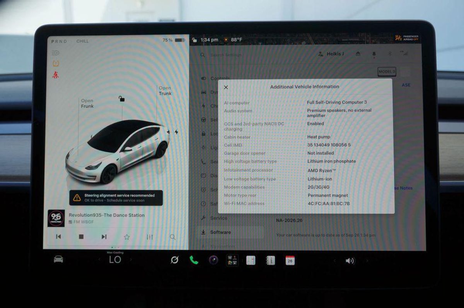
Task: Open the Controls settings menu item
Action: pos(215,78)
